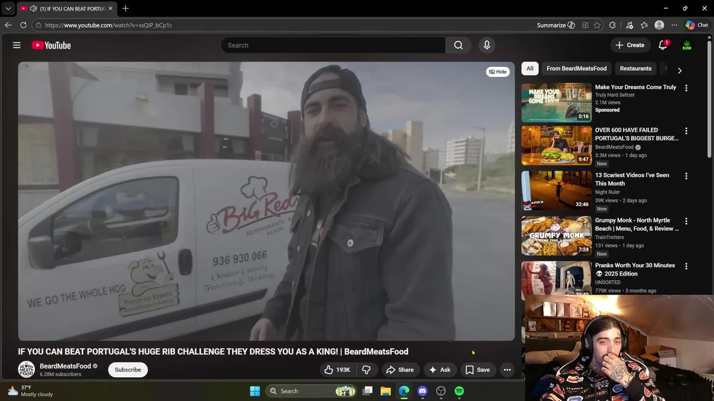Viewport: 714px width, 401px height.
Task: Open Grumpy Monk video thumbnail
Action: click(557, 236)
